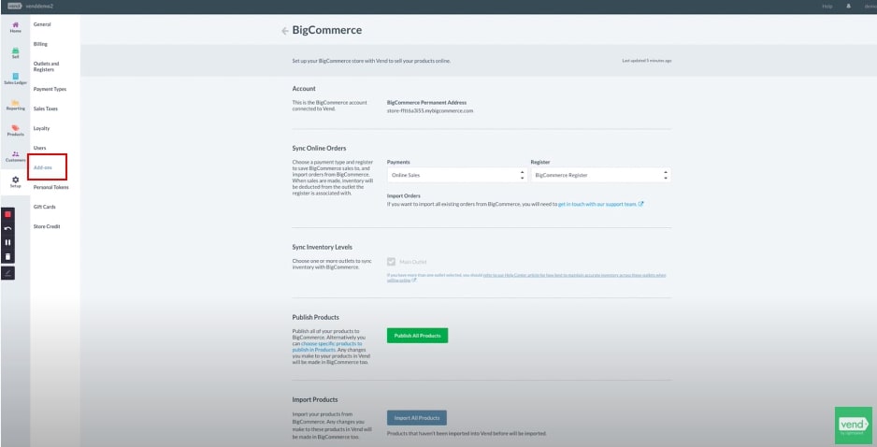Select Add-ons in the setup menu
This screenshot has height=447, width=877.
(43, 167)
